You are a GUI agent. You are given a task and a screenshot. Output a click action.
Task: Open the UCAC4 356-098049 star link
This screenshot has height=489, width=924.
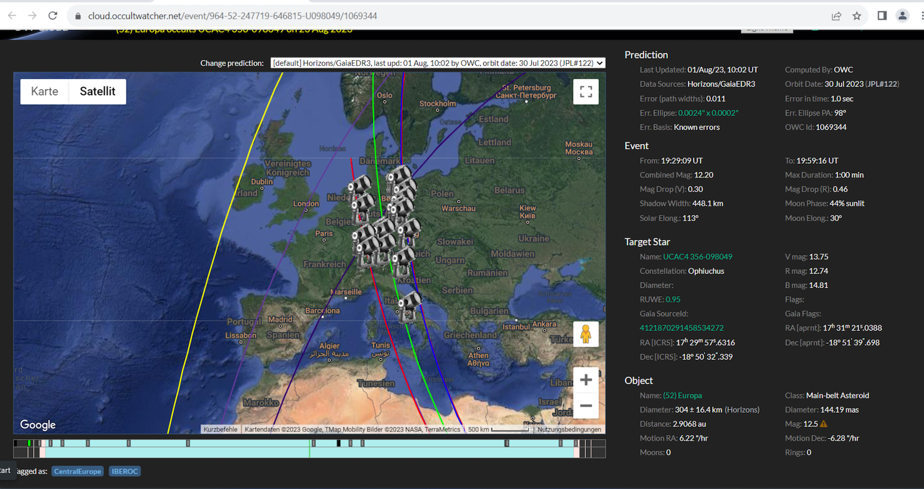698,257
